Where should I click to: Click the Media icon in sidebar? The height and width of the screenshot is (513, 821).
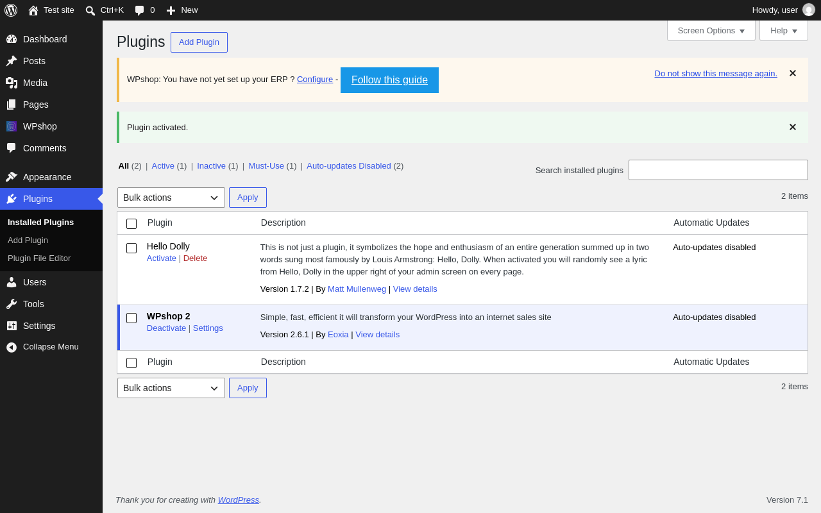tap(12, 83)
